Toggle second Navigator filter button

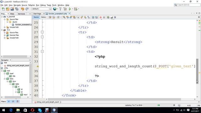click(x=13, y=101)
